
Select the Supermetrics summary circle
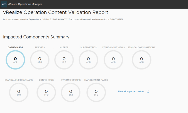pyautogui.click(x=88, y=60)
